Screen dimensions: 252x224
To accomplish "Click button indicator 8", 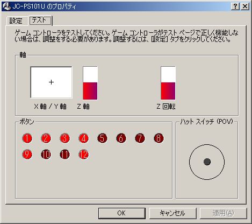I will (x=159, y=138).
